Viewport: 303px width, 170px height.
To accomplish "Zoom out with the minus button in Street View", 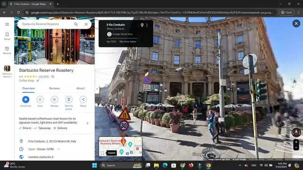I will point(296,148).
